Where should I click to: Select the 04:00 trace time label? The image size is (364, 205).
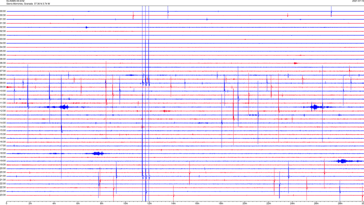pyautogui.click(x=3, y=43)
